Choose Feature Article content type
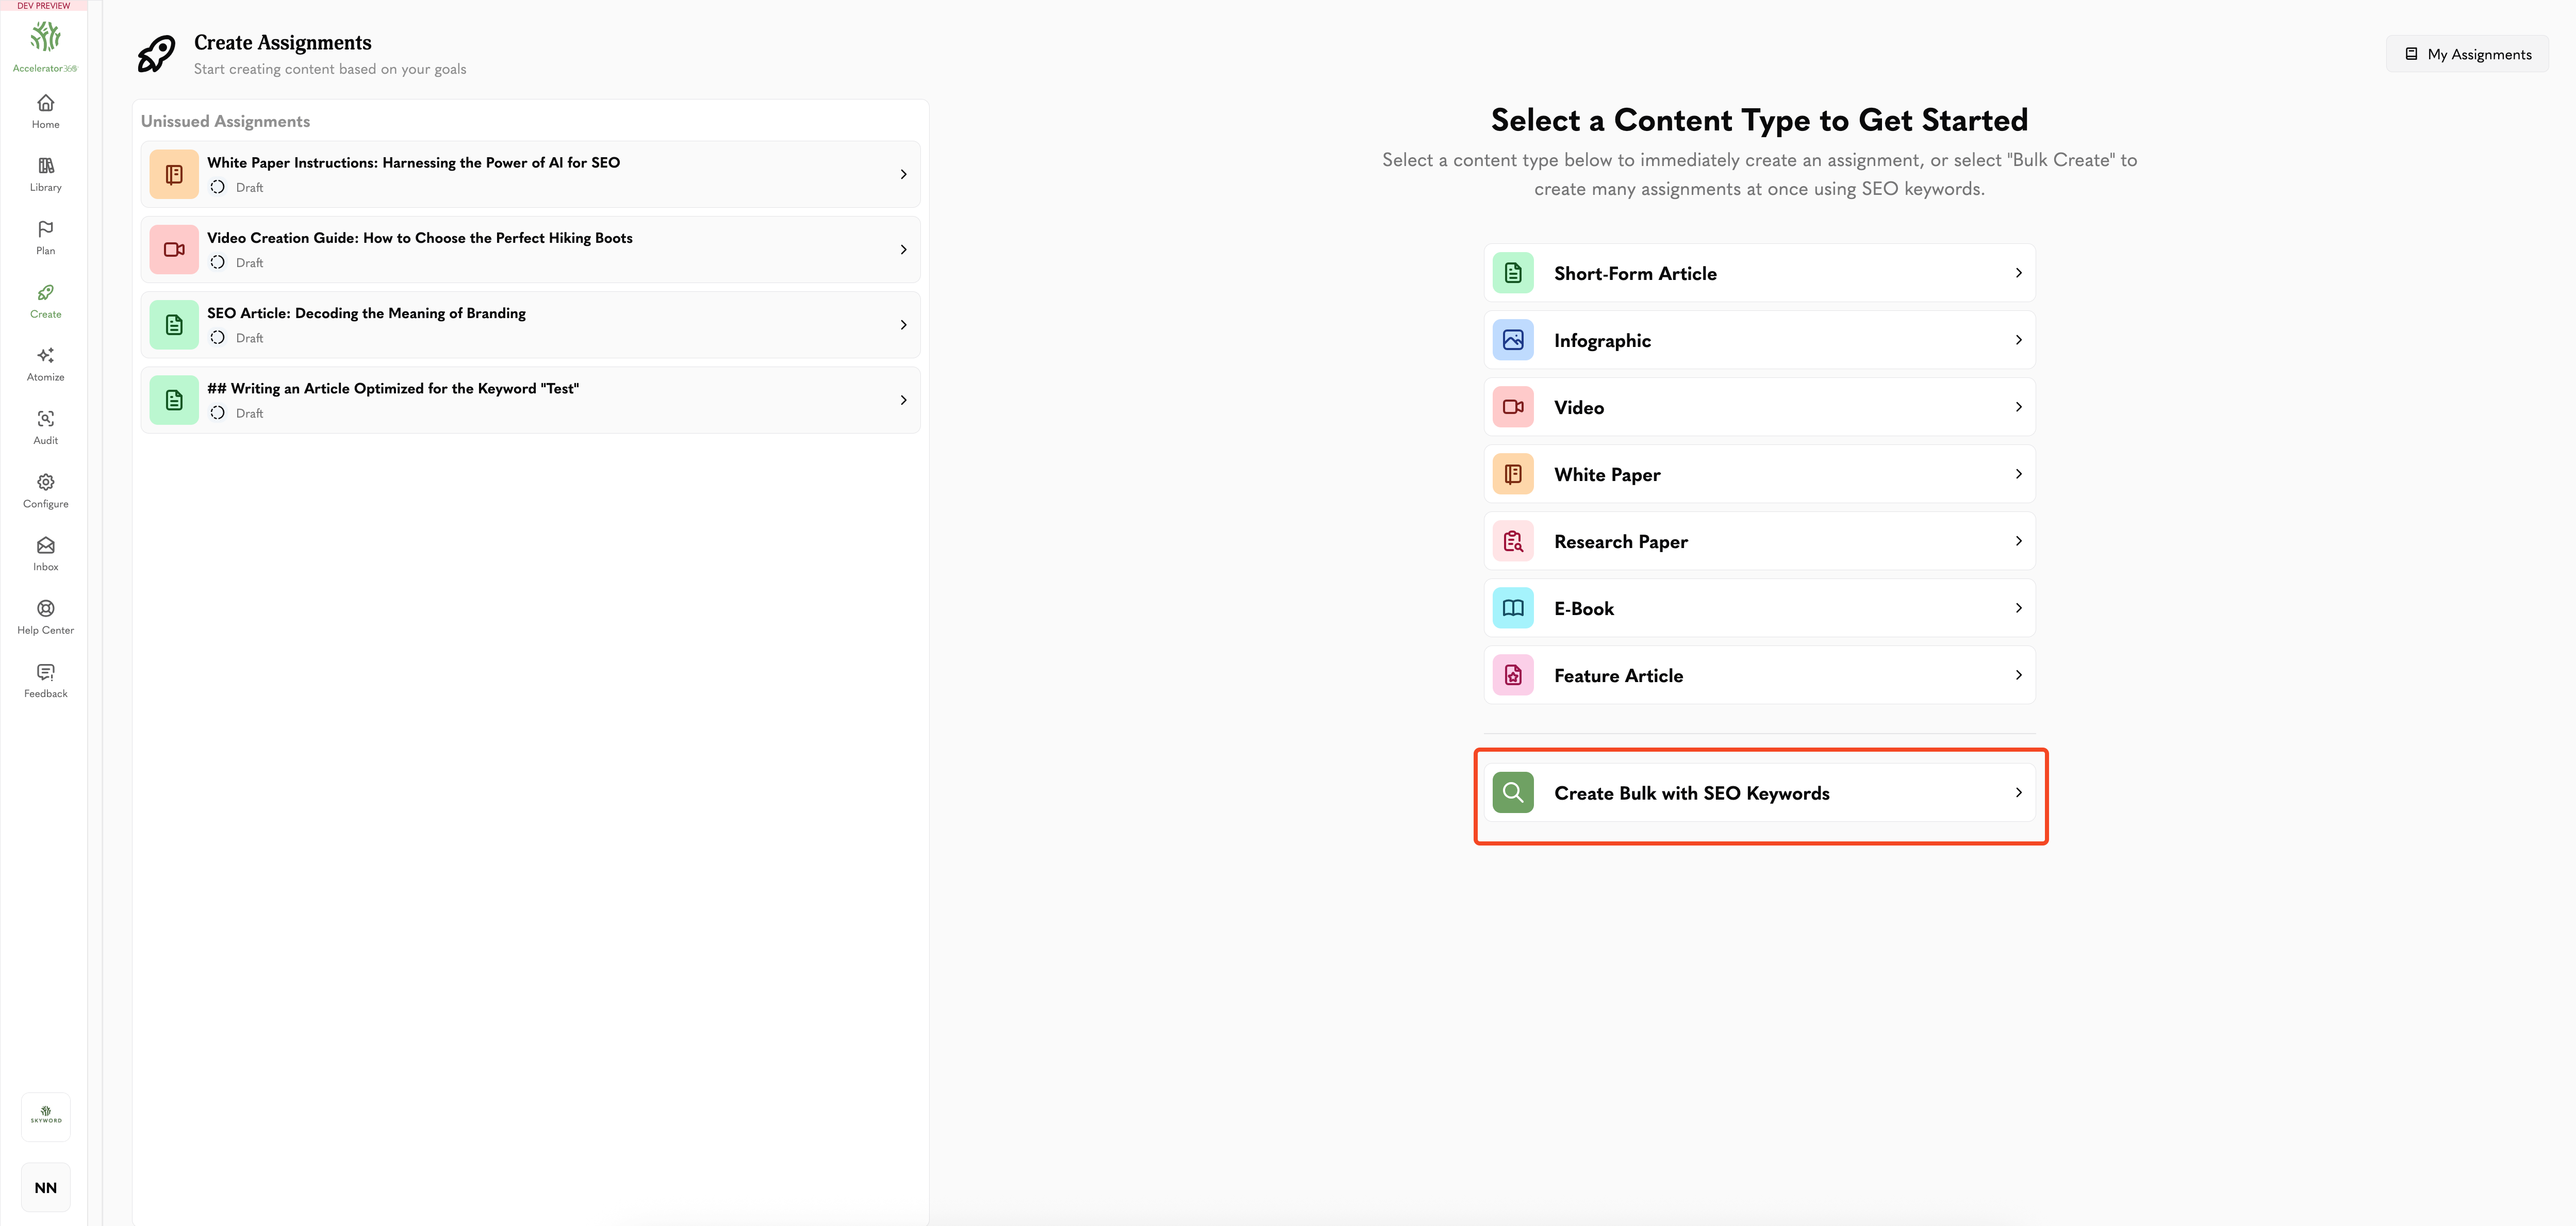The width and height of the screenshot is (2576, 1226). click(x=1759, y=675)
